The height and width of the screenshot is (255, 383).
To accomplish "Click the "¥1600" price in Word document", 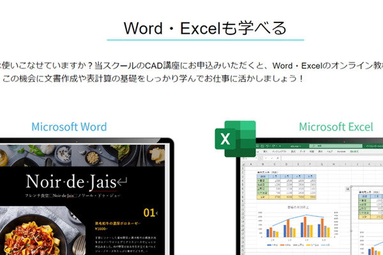I will (101, 229).
